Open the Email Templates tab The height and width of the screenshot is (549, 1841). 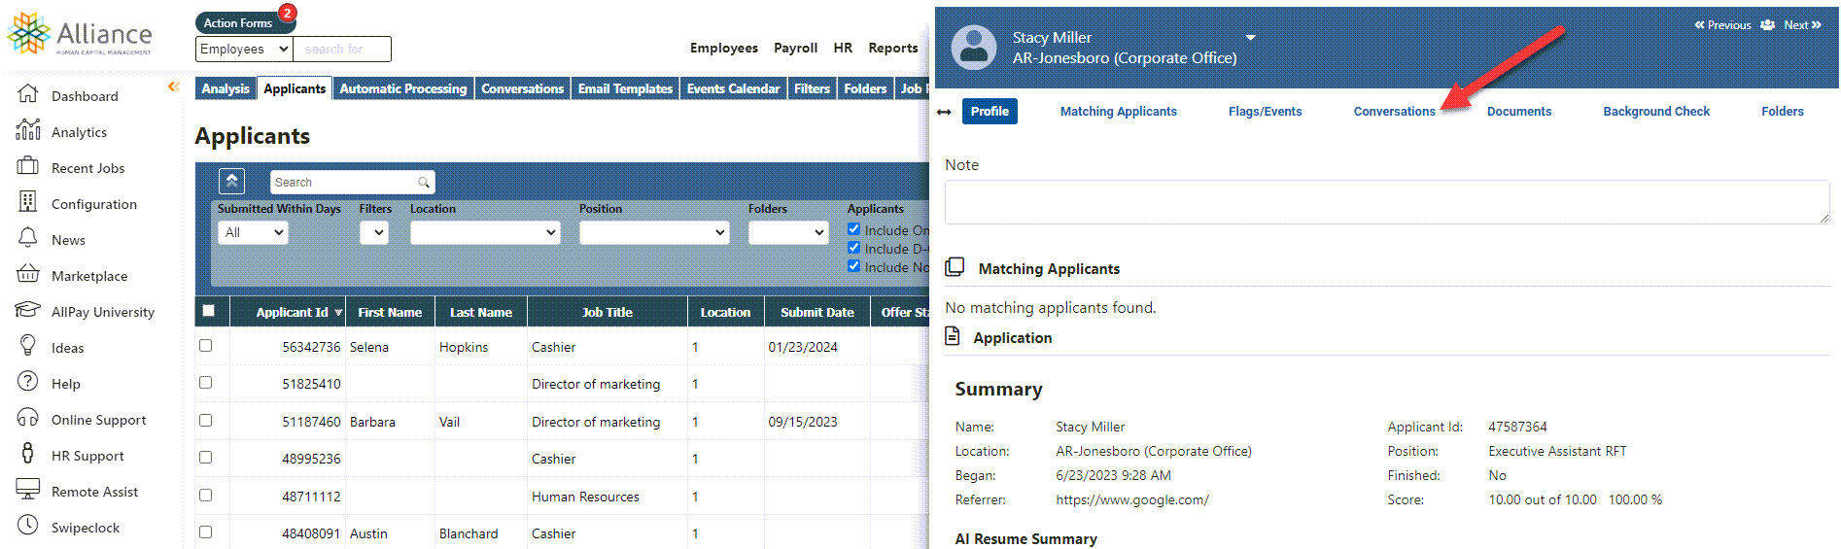625,88
